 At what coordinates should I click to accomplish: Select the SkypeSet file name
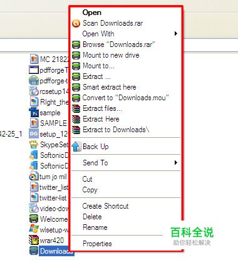click(x=54, y=145)
